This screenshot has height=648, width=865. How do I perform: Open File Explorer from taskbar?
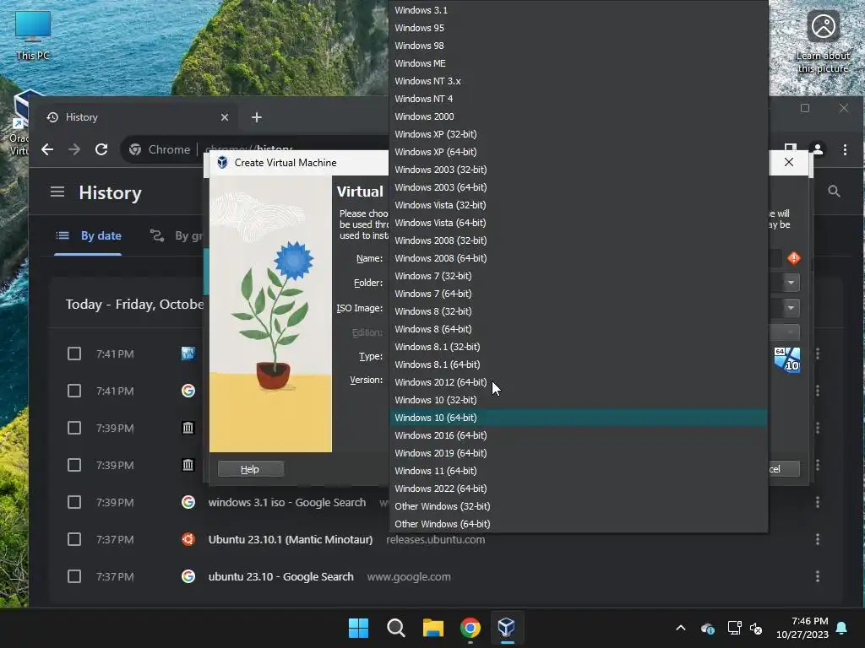pos(433,628)
